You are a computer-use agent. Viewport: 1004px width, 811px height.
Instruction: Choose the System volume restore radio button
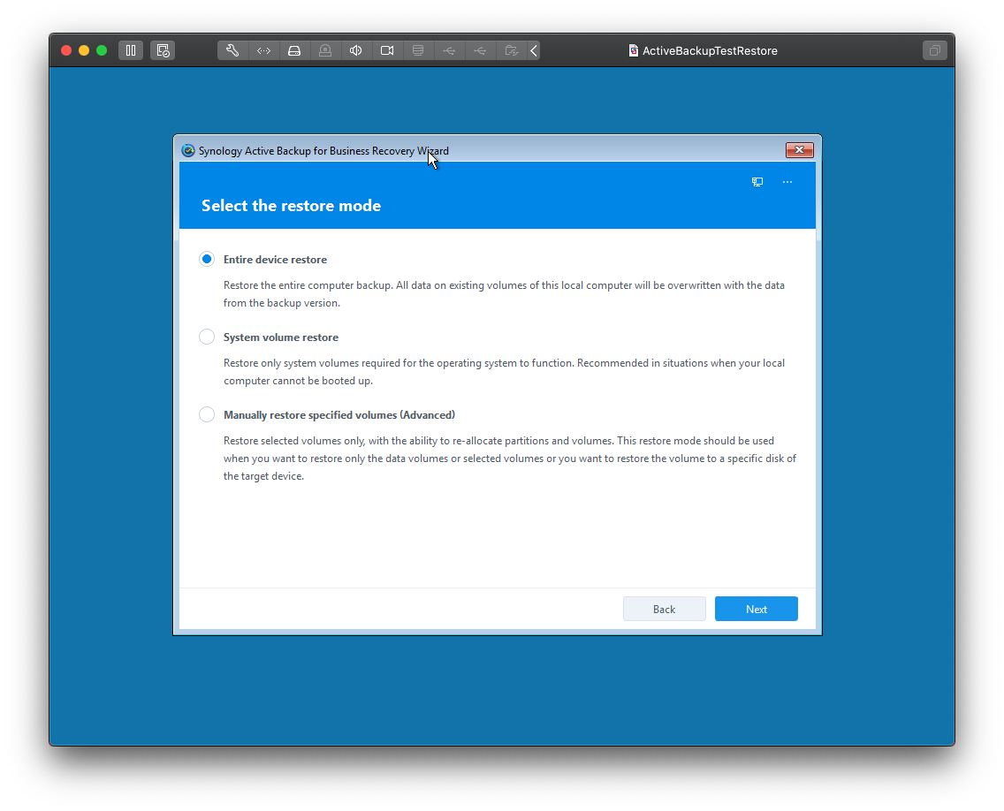point(207,337)
